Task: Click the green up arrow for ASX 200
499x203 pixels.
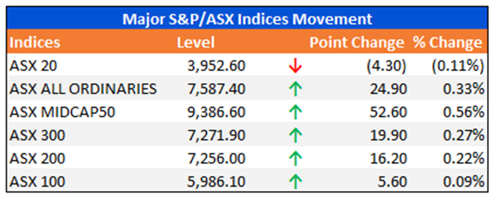Action: point(295,159)
